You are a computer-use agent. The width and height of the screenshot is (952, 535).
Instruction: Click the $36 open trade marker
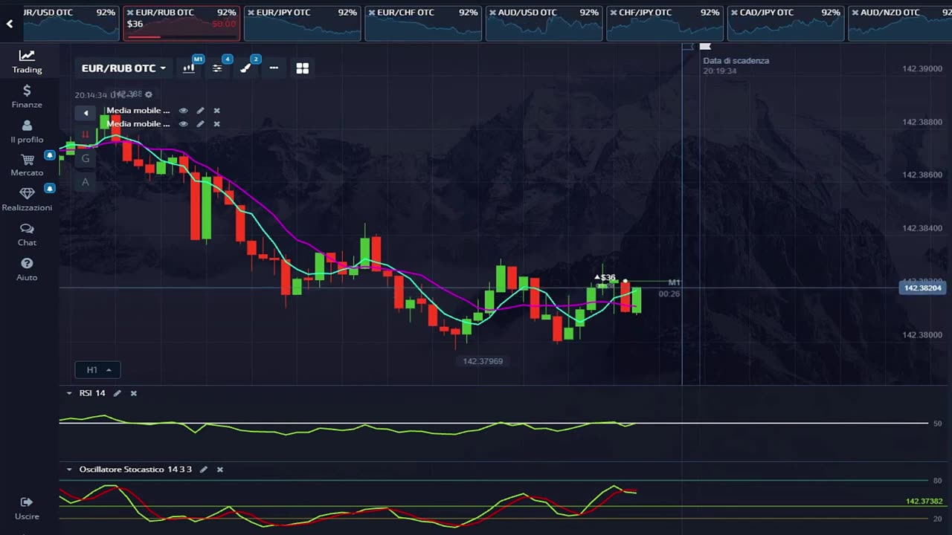[x=606, y=278]
